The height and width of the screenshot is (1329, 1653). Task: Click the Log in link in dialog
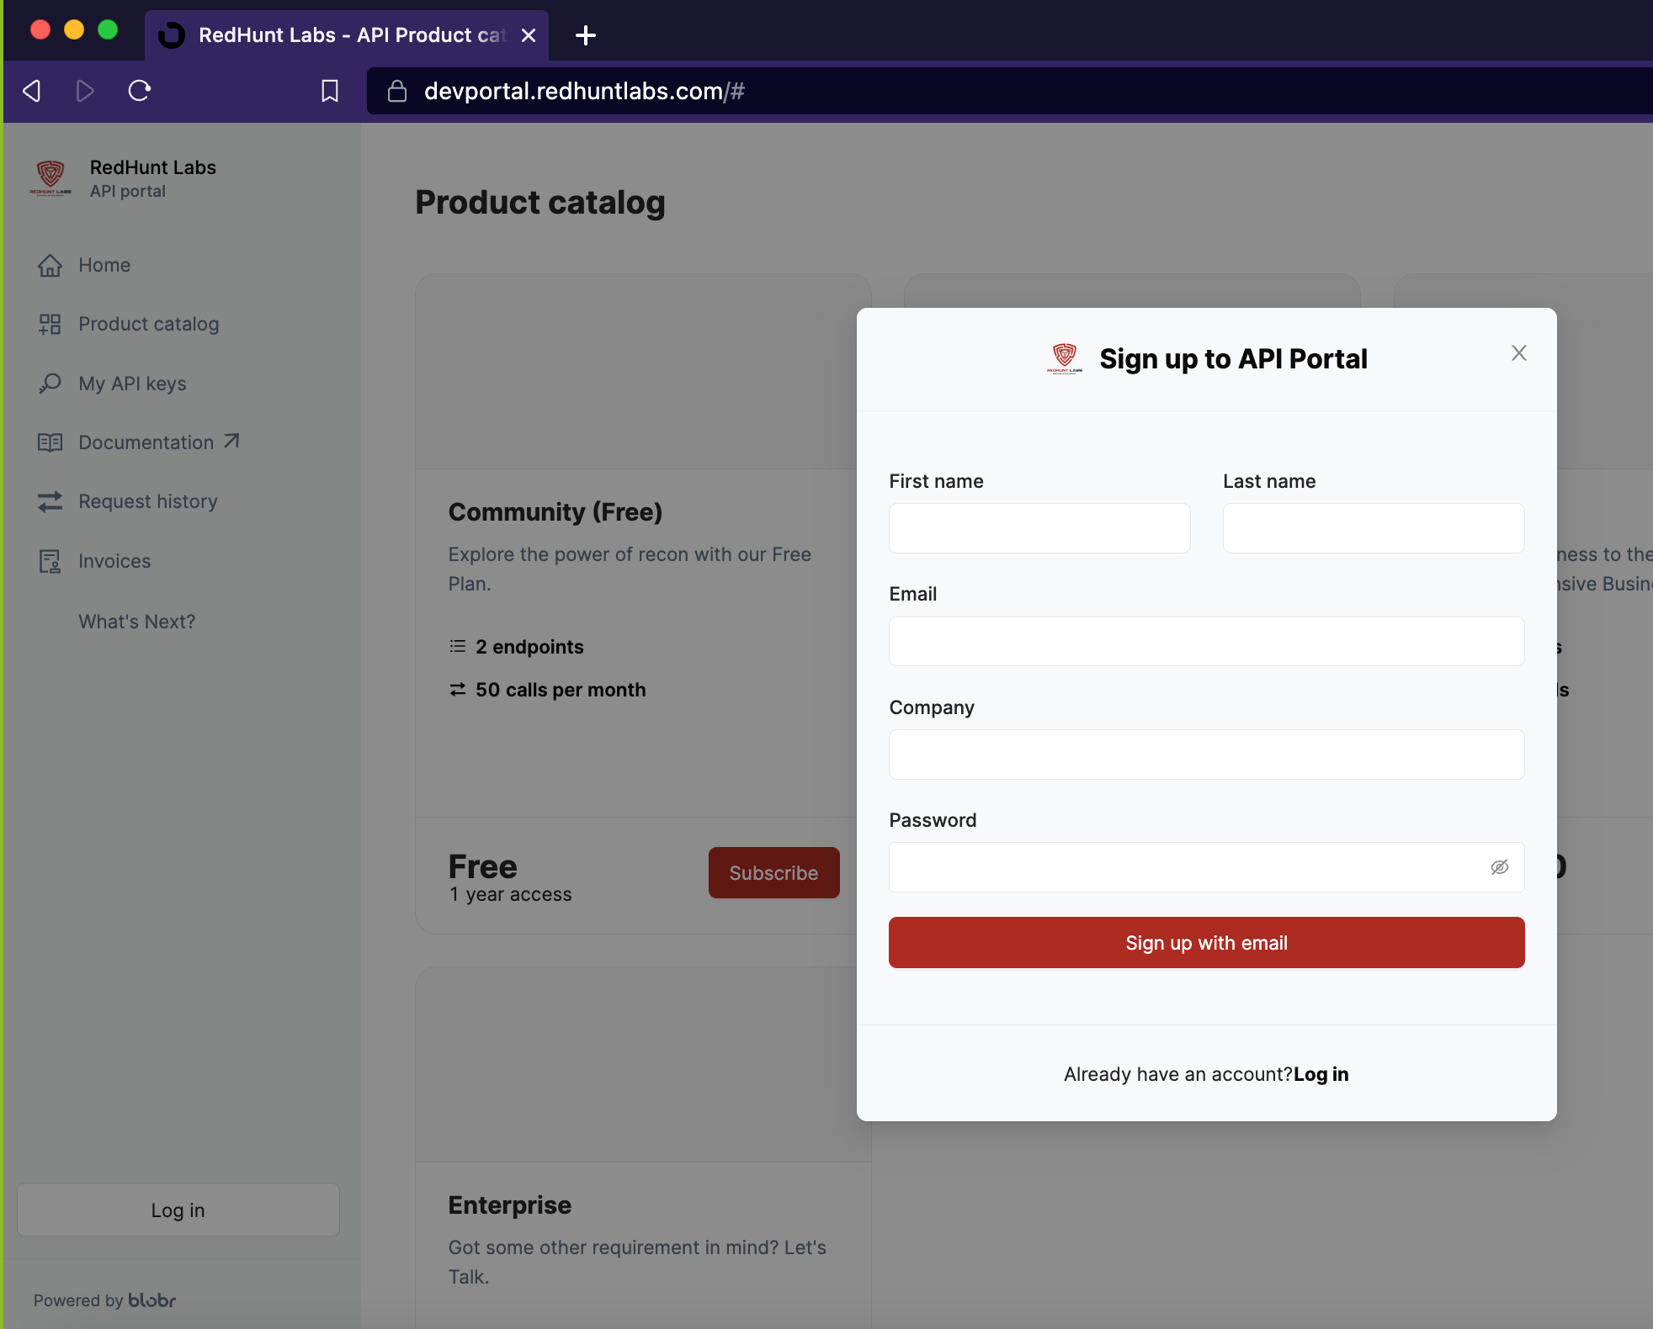click(x=1321, y=1074)
